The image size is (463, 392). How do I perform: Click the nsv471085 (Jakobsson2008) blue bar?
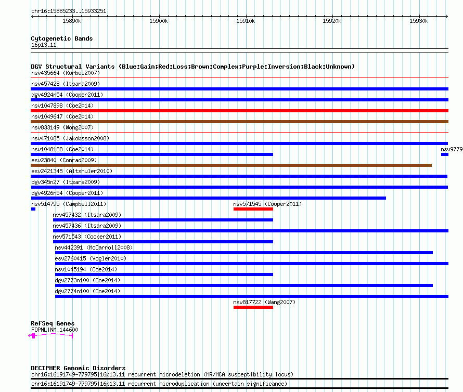[x=239, y=143]
